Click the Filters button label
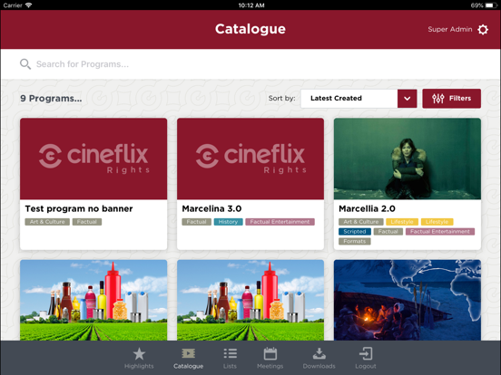 click(x=460, y=99)
